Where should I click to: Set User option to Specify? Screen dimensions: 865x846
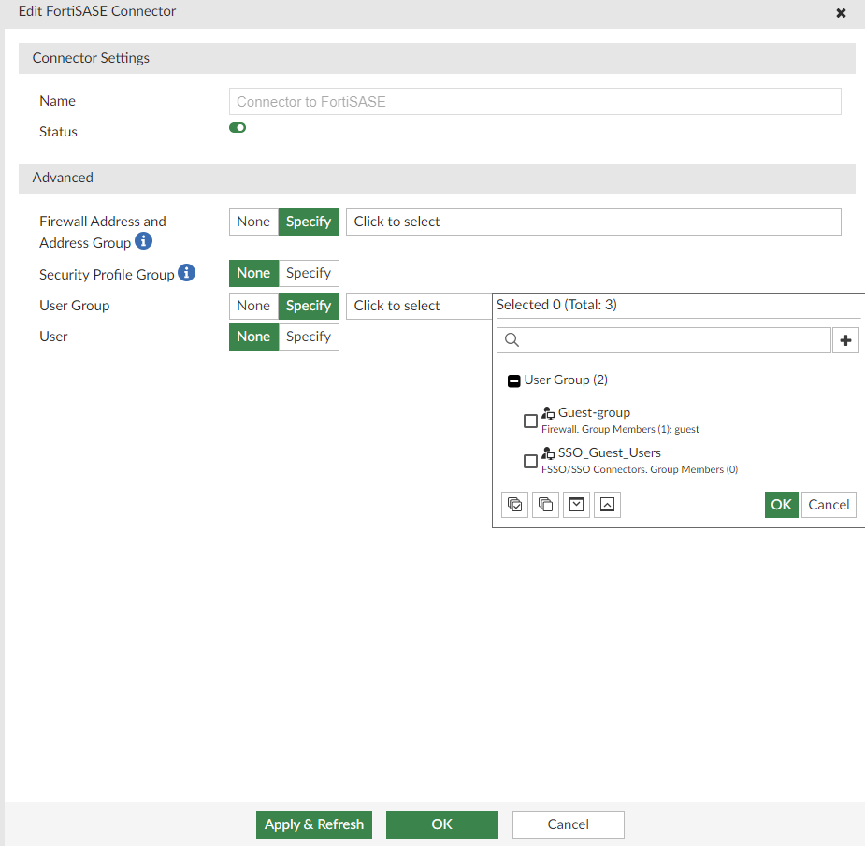[309, 337]
